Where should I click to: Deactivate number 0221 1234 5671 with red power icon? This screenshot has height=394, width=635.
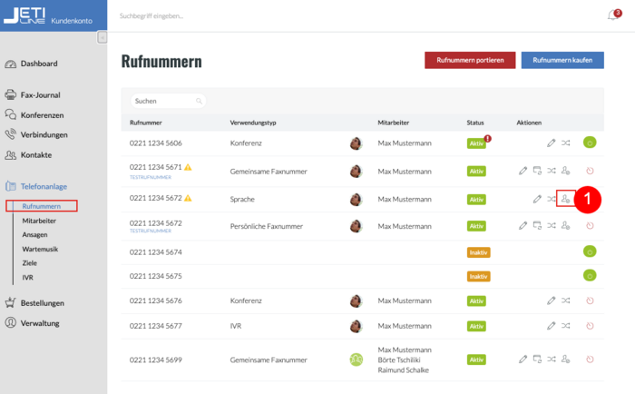589,171
